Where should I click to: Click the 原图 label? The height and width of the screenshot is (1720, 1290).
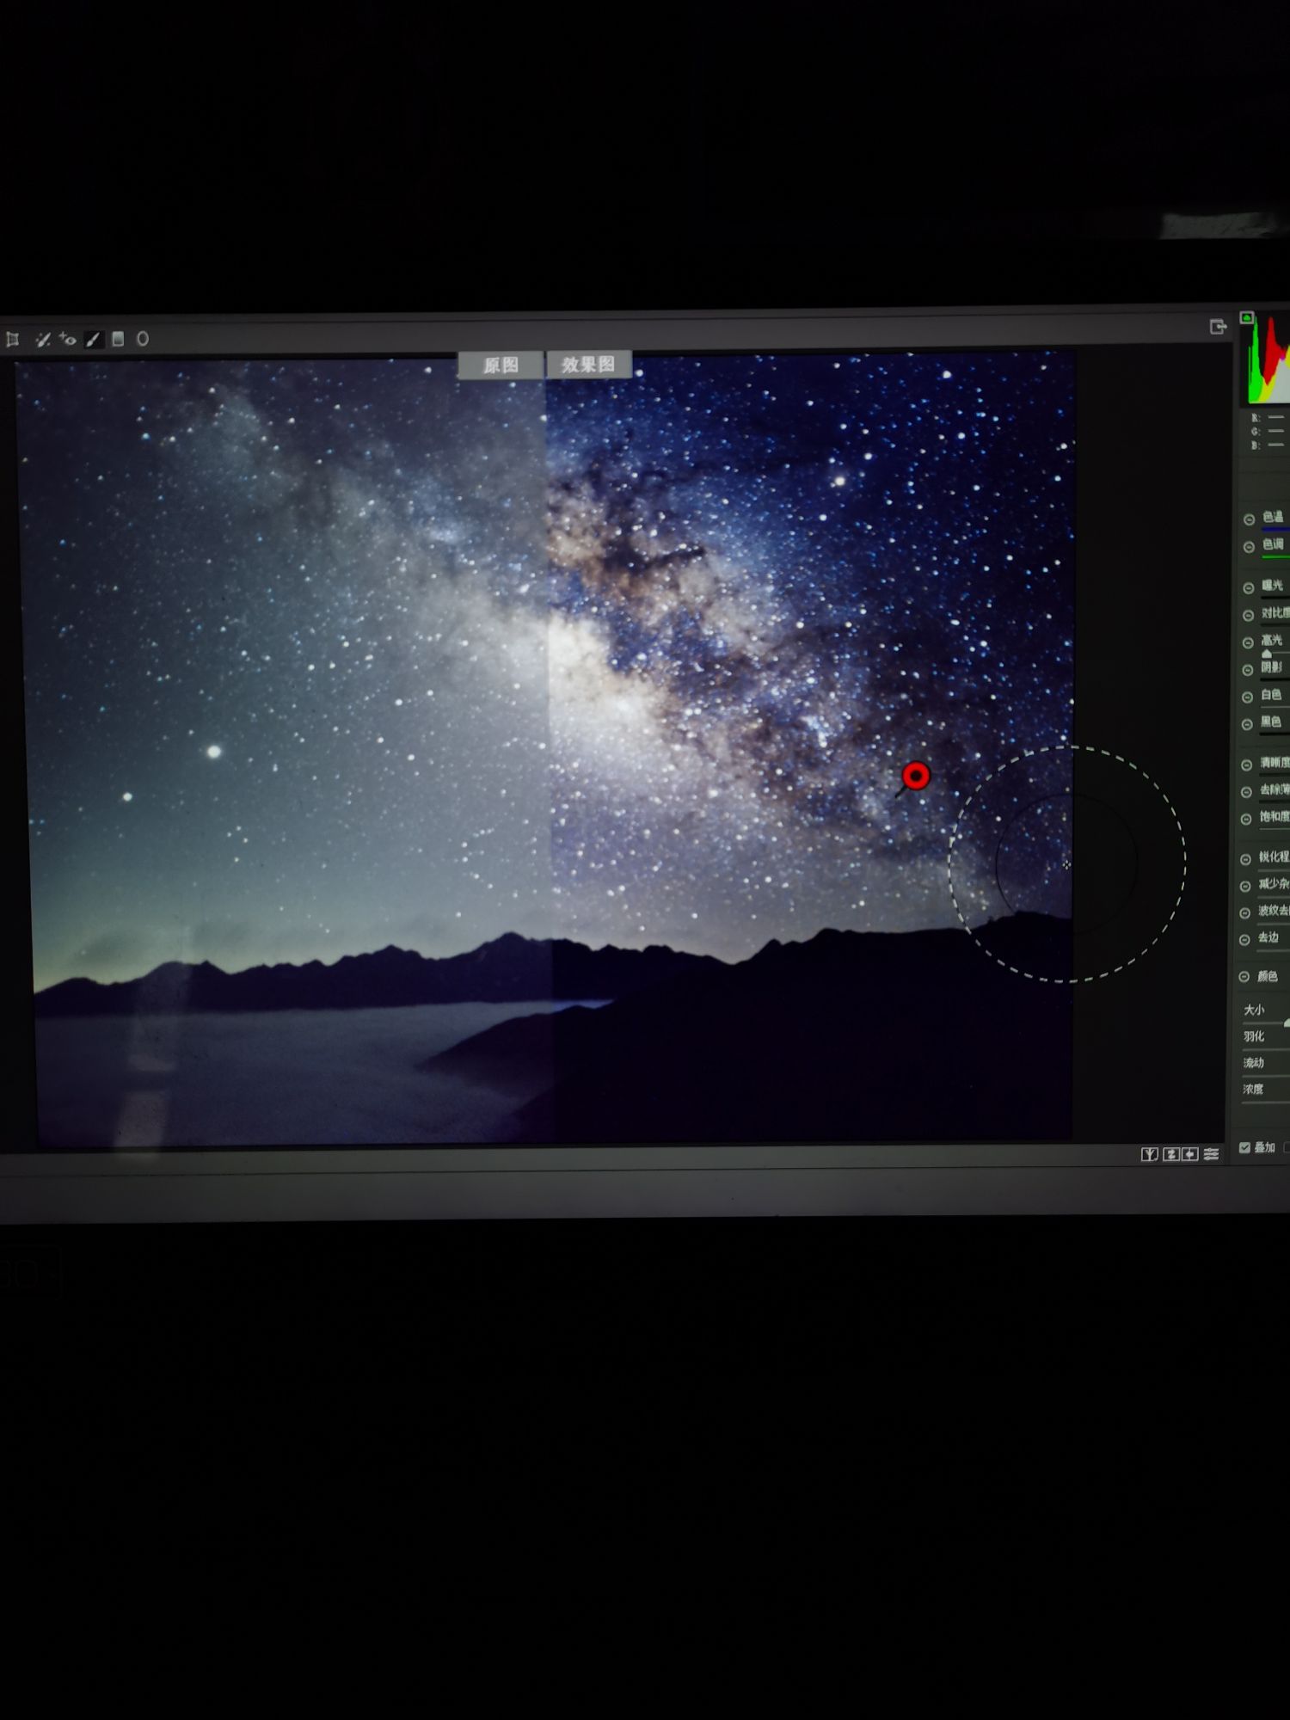[501, 365]
